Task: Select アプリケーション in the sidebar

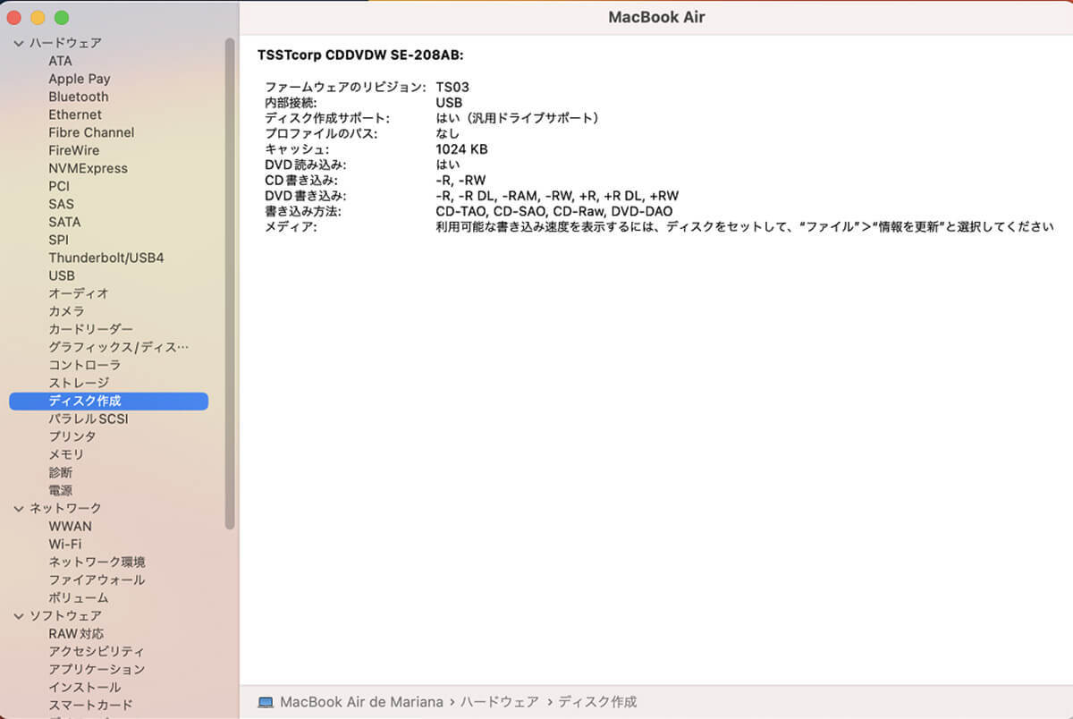Action: click(x=97, y=669)
